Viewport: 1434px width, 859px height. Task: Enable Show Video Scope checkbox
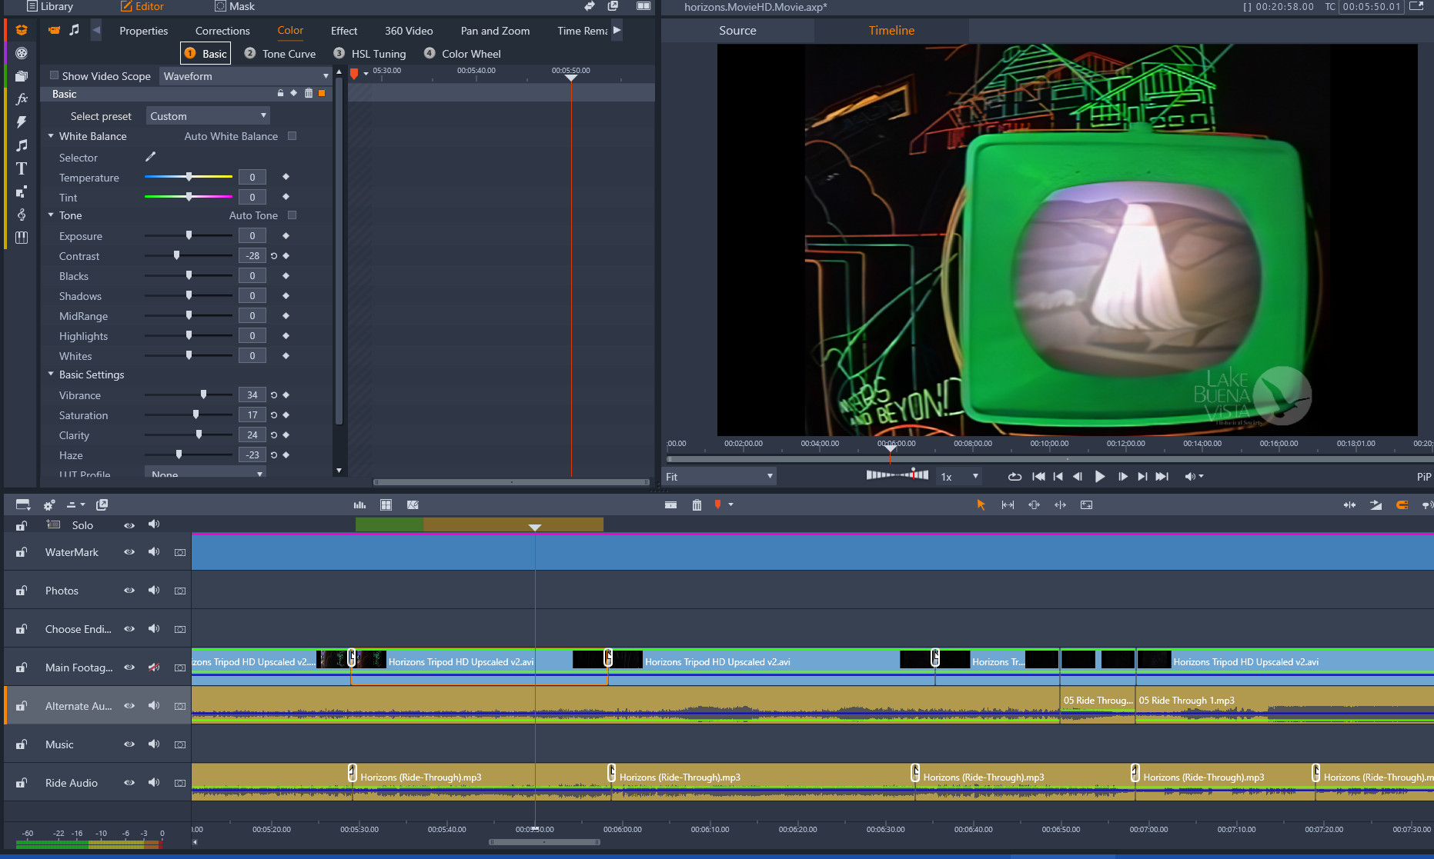[54, 75]
